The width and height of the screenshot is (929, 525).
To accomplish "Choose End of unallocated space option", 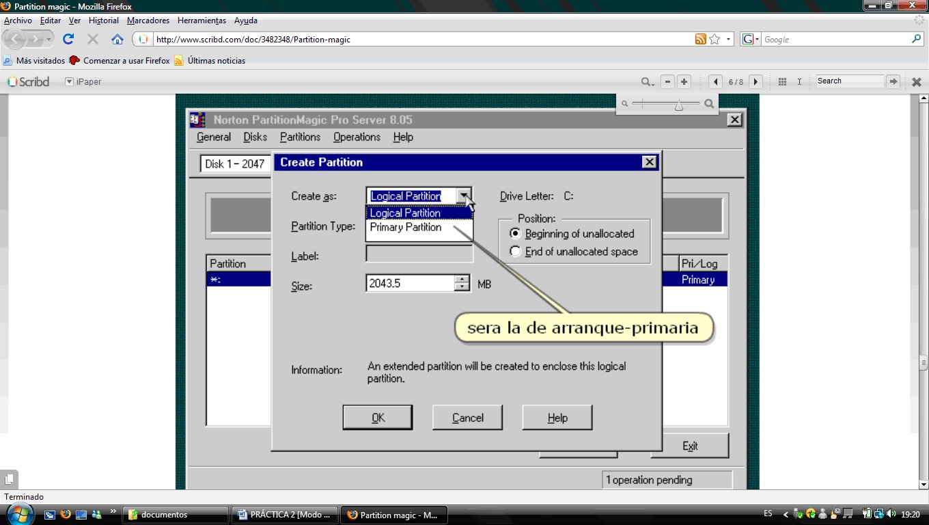I will pyautogui.click(x=516, y=252).
